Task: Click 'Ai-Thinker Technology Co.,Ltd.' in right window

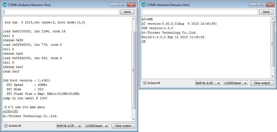Action: 169,33
